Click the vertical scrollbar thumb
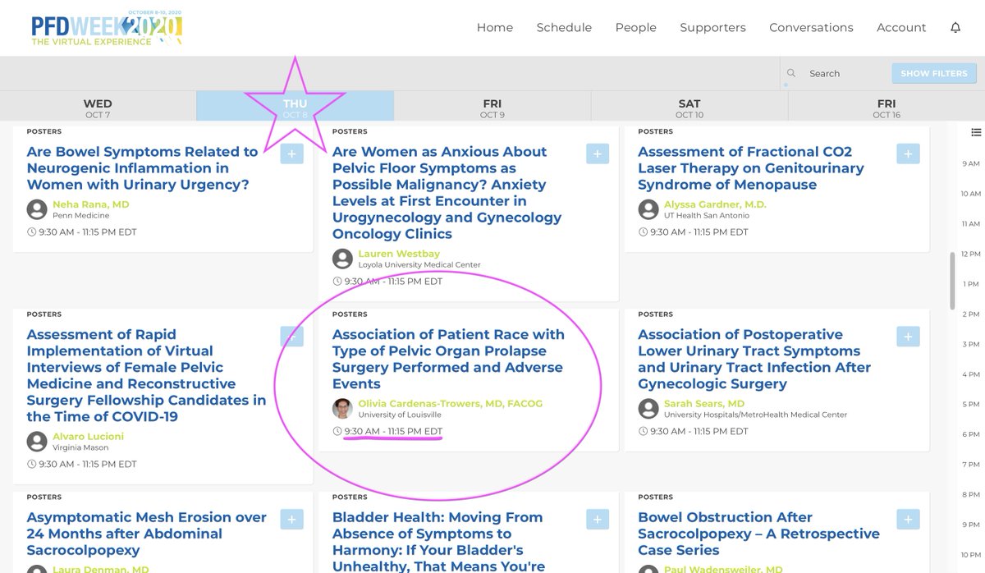 [953, 281]
